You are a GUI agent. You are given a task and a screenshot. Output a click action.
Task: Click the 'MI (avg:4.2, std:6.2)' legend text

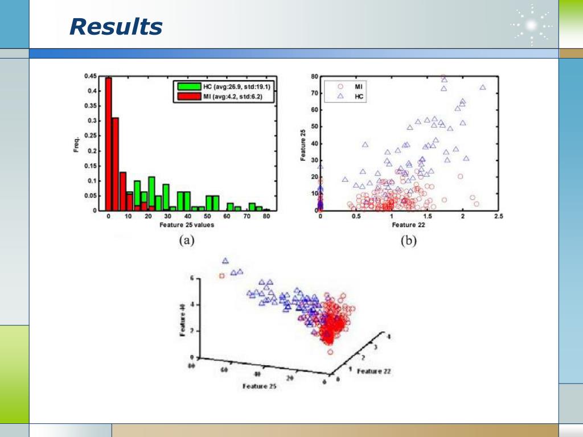[233, 97]
